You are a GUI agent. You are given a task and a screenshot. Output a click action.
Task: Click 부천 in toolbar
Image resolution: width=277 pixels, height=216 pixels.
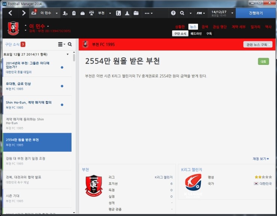pyautogui.click(x=101, y=13)
